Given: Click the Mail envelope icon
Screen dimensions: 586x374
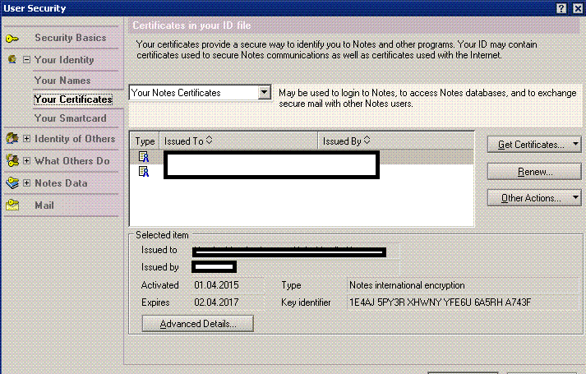Looking at the screenshot, I should pyautogui.click(x=12, y=205).
